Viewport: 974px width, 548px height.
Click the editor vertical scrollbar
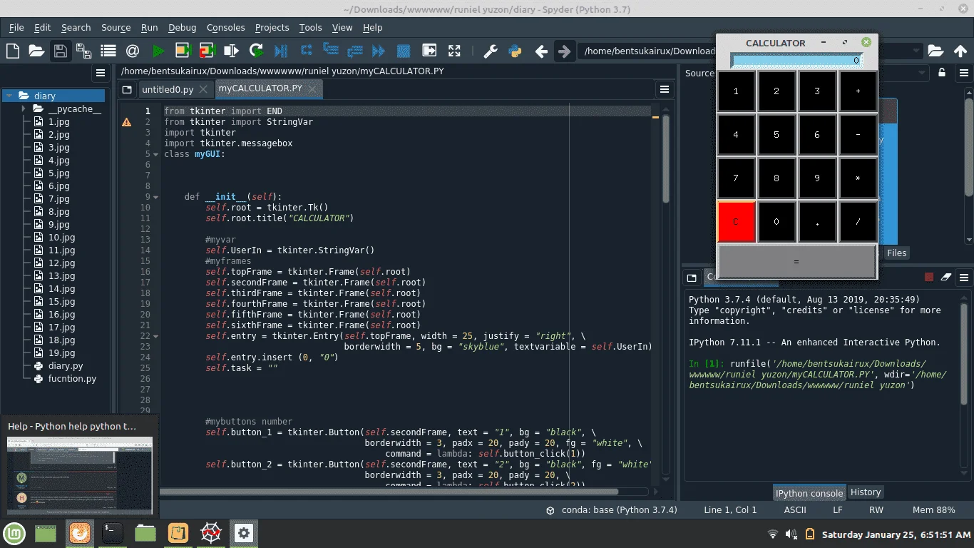[665, 158]
